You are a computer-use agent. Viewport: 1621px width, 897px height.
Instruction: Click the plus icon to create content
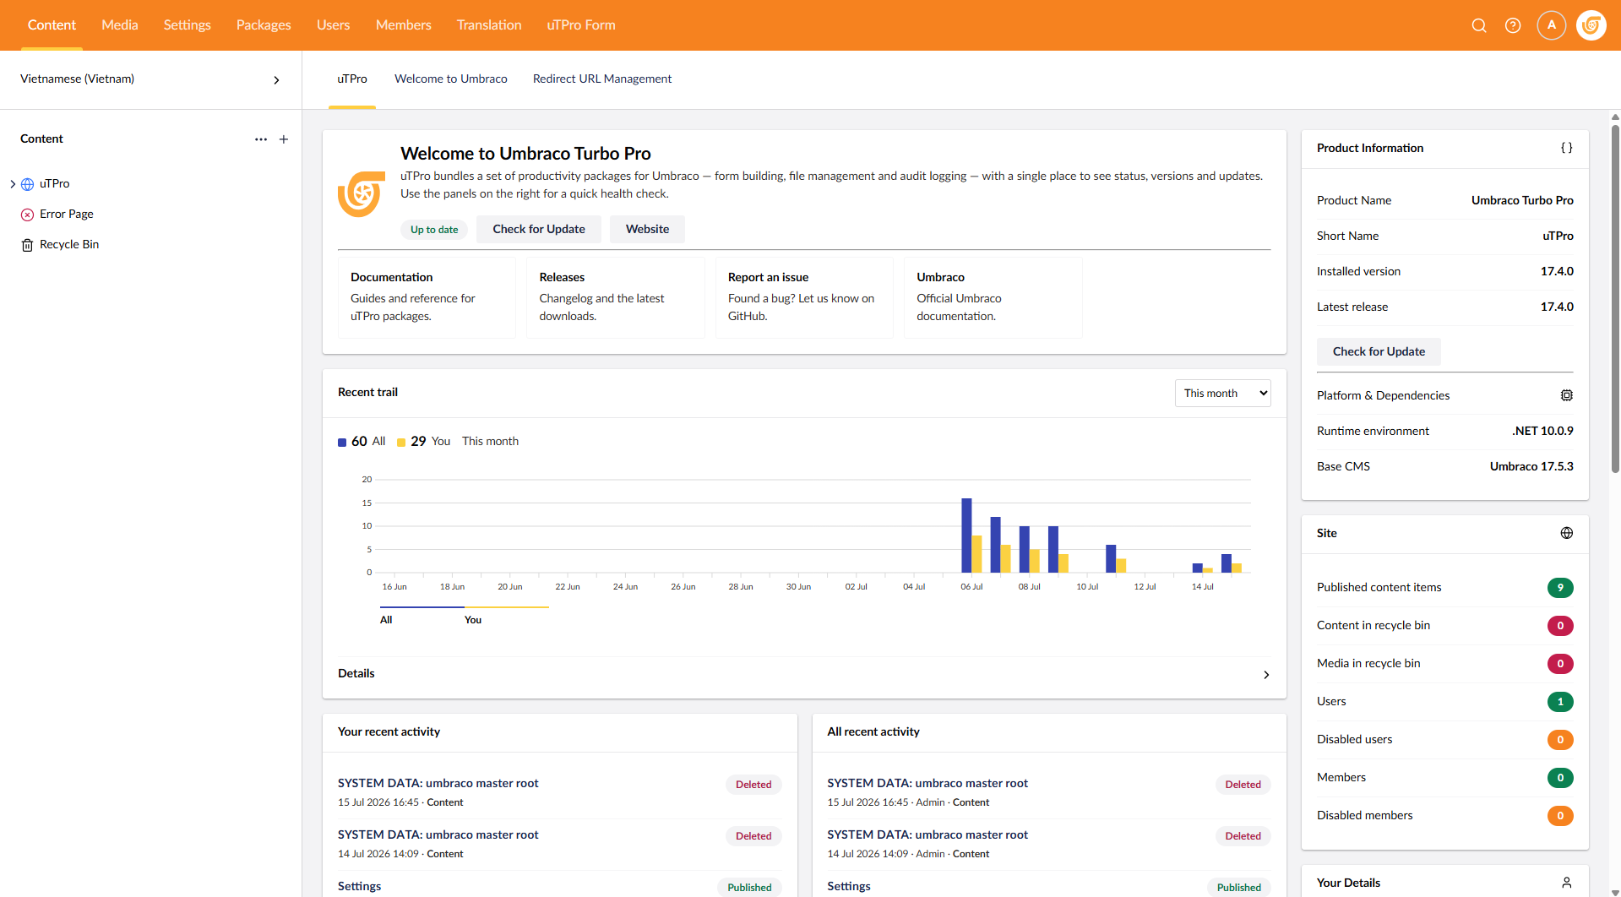click(284, 139)
